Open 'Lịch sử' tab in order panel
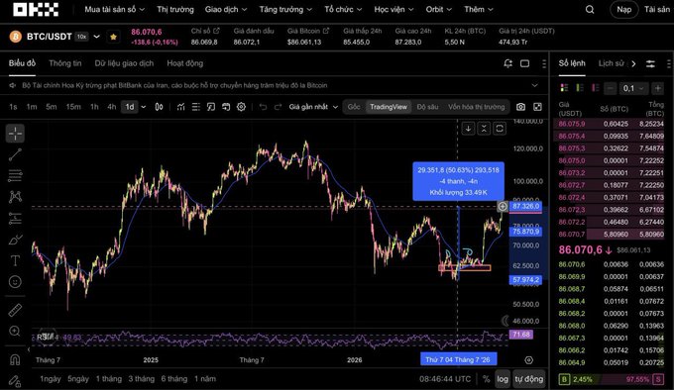674x390 pixels. tap(611, 63)
